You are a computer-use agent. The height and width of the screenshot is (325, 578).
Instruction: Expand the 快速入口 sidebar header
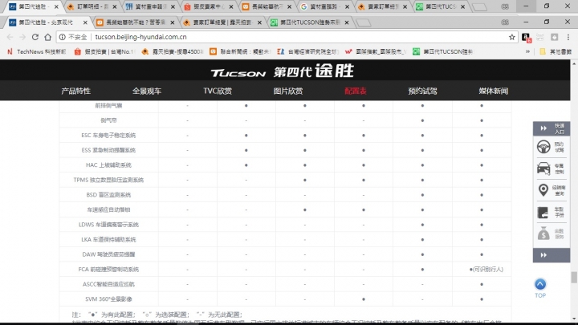pyautogui.click(x=551, y=128)
